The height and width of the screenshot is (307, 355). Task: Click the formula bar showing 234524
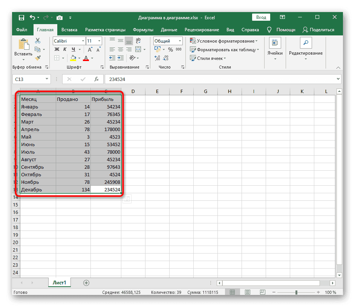[219, 79]
